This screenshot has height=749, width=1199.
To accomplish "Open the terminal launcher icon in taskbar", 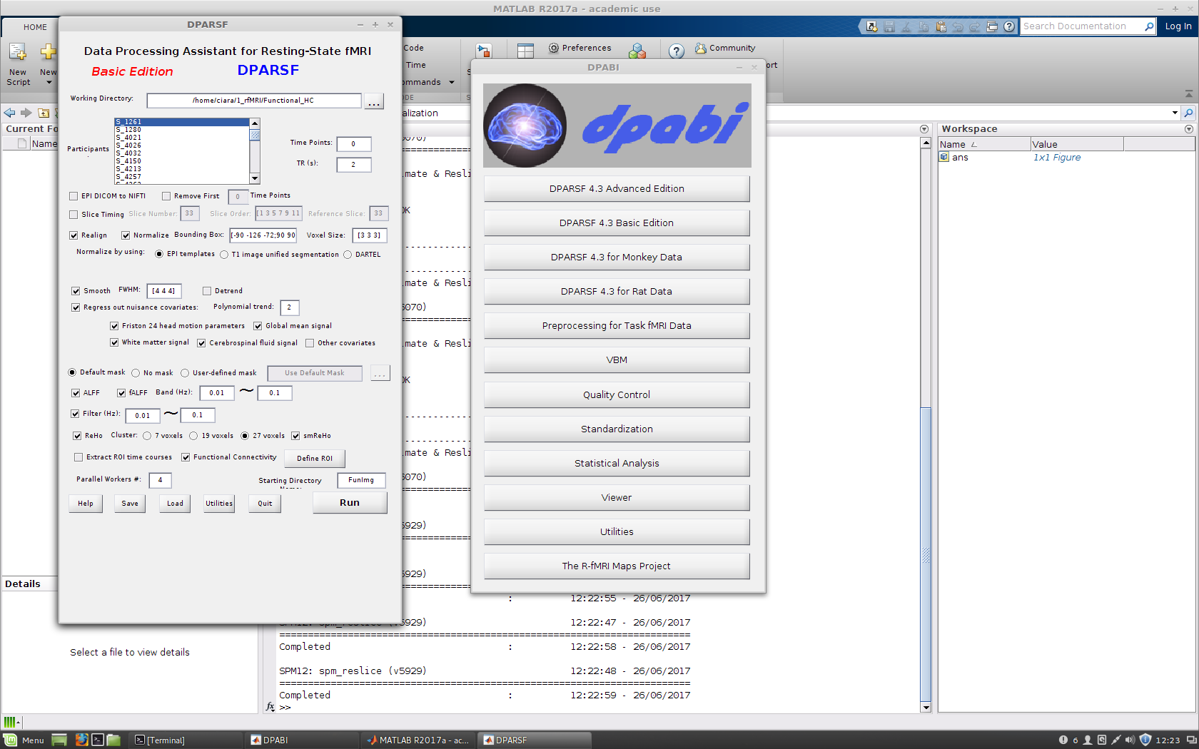I will point(98,740).
